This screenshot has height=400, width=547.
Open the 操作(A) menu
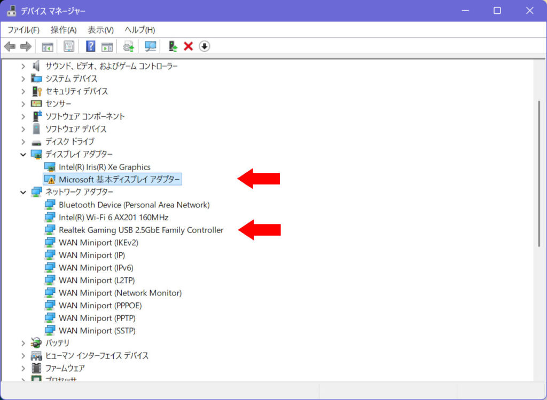click(x=64, y=30)
